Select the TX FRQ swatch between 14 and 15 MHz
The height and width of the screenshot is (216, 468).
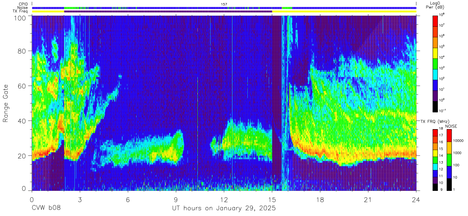pyautogui.click(x=435, y=152)
